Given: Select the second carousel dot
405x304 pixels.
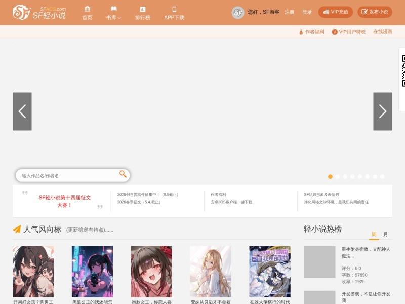Looking at the screenshot, I should [x=338, y=176].
